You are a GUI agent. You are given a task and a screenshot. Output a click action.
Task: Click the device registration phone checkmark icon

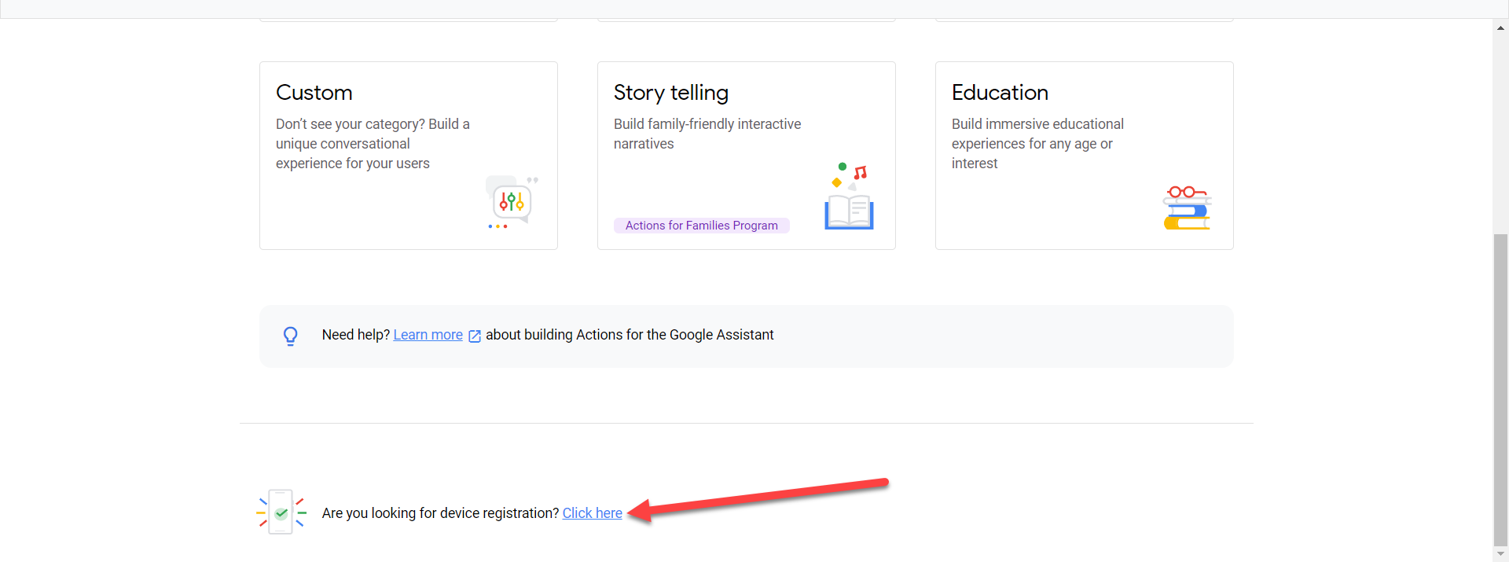281,512
